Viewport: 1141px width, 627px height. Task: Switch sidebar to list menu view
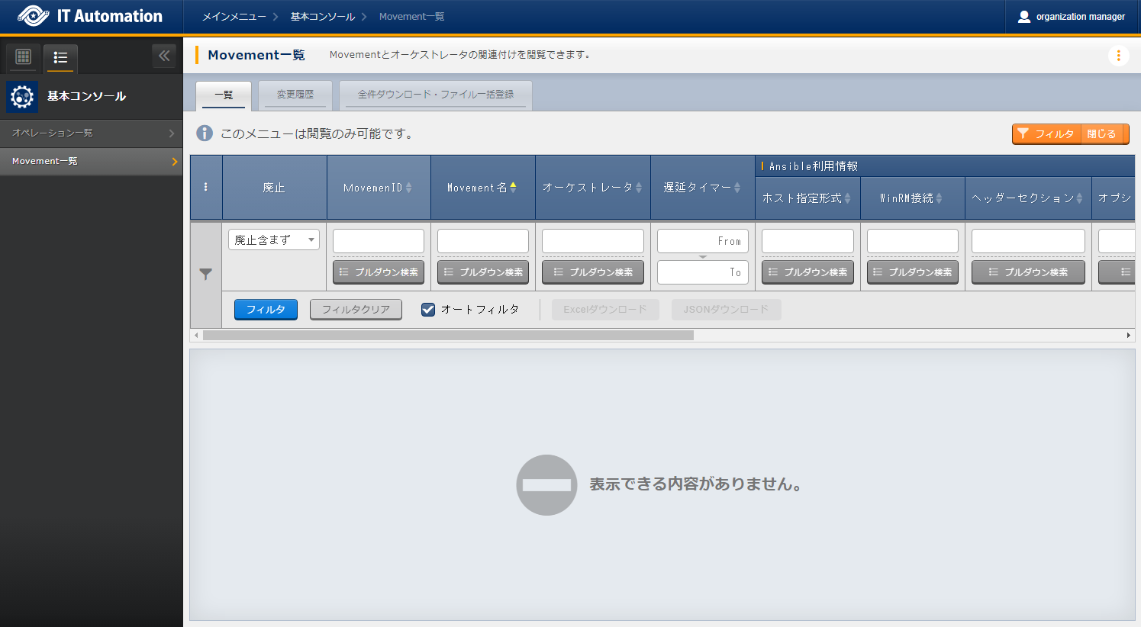60,57
